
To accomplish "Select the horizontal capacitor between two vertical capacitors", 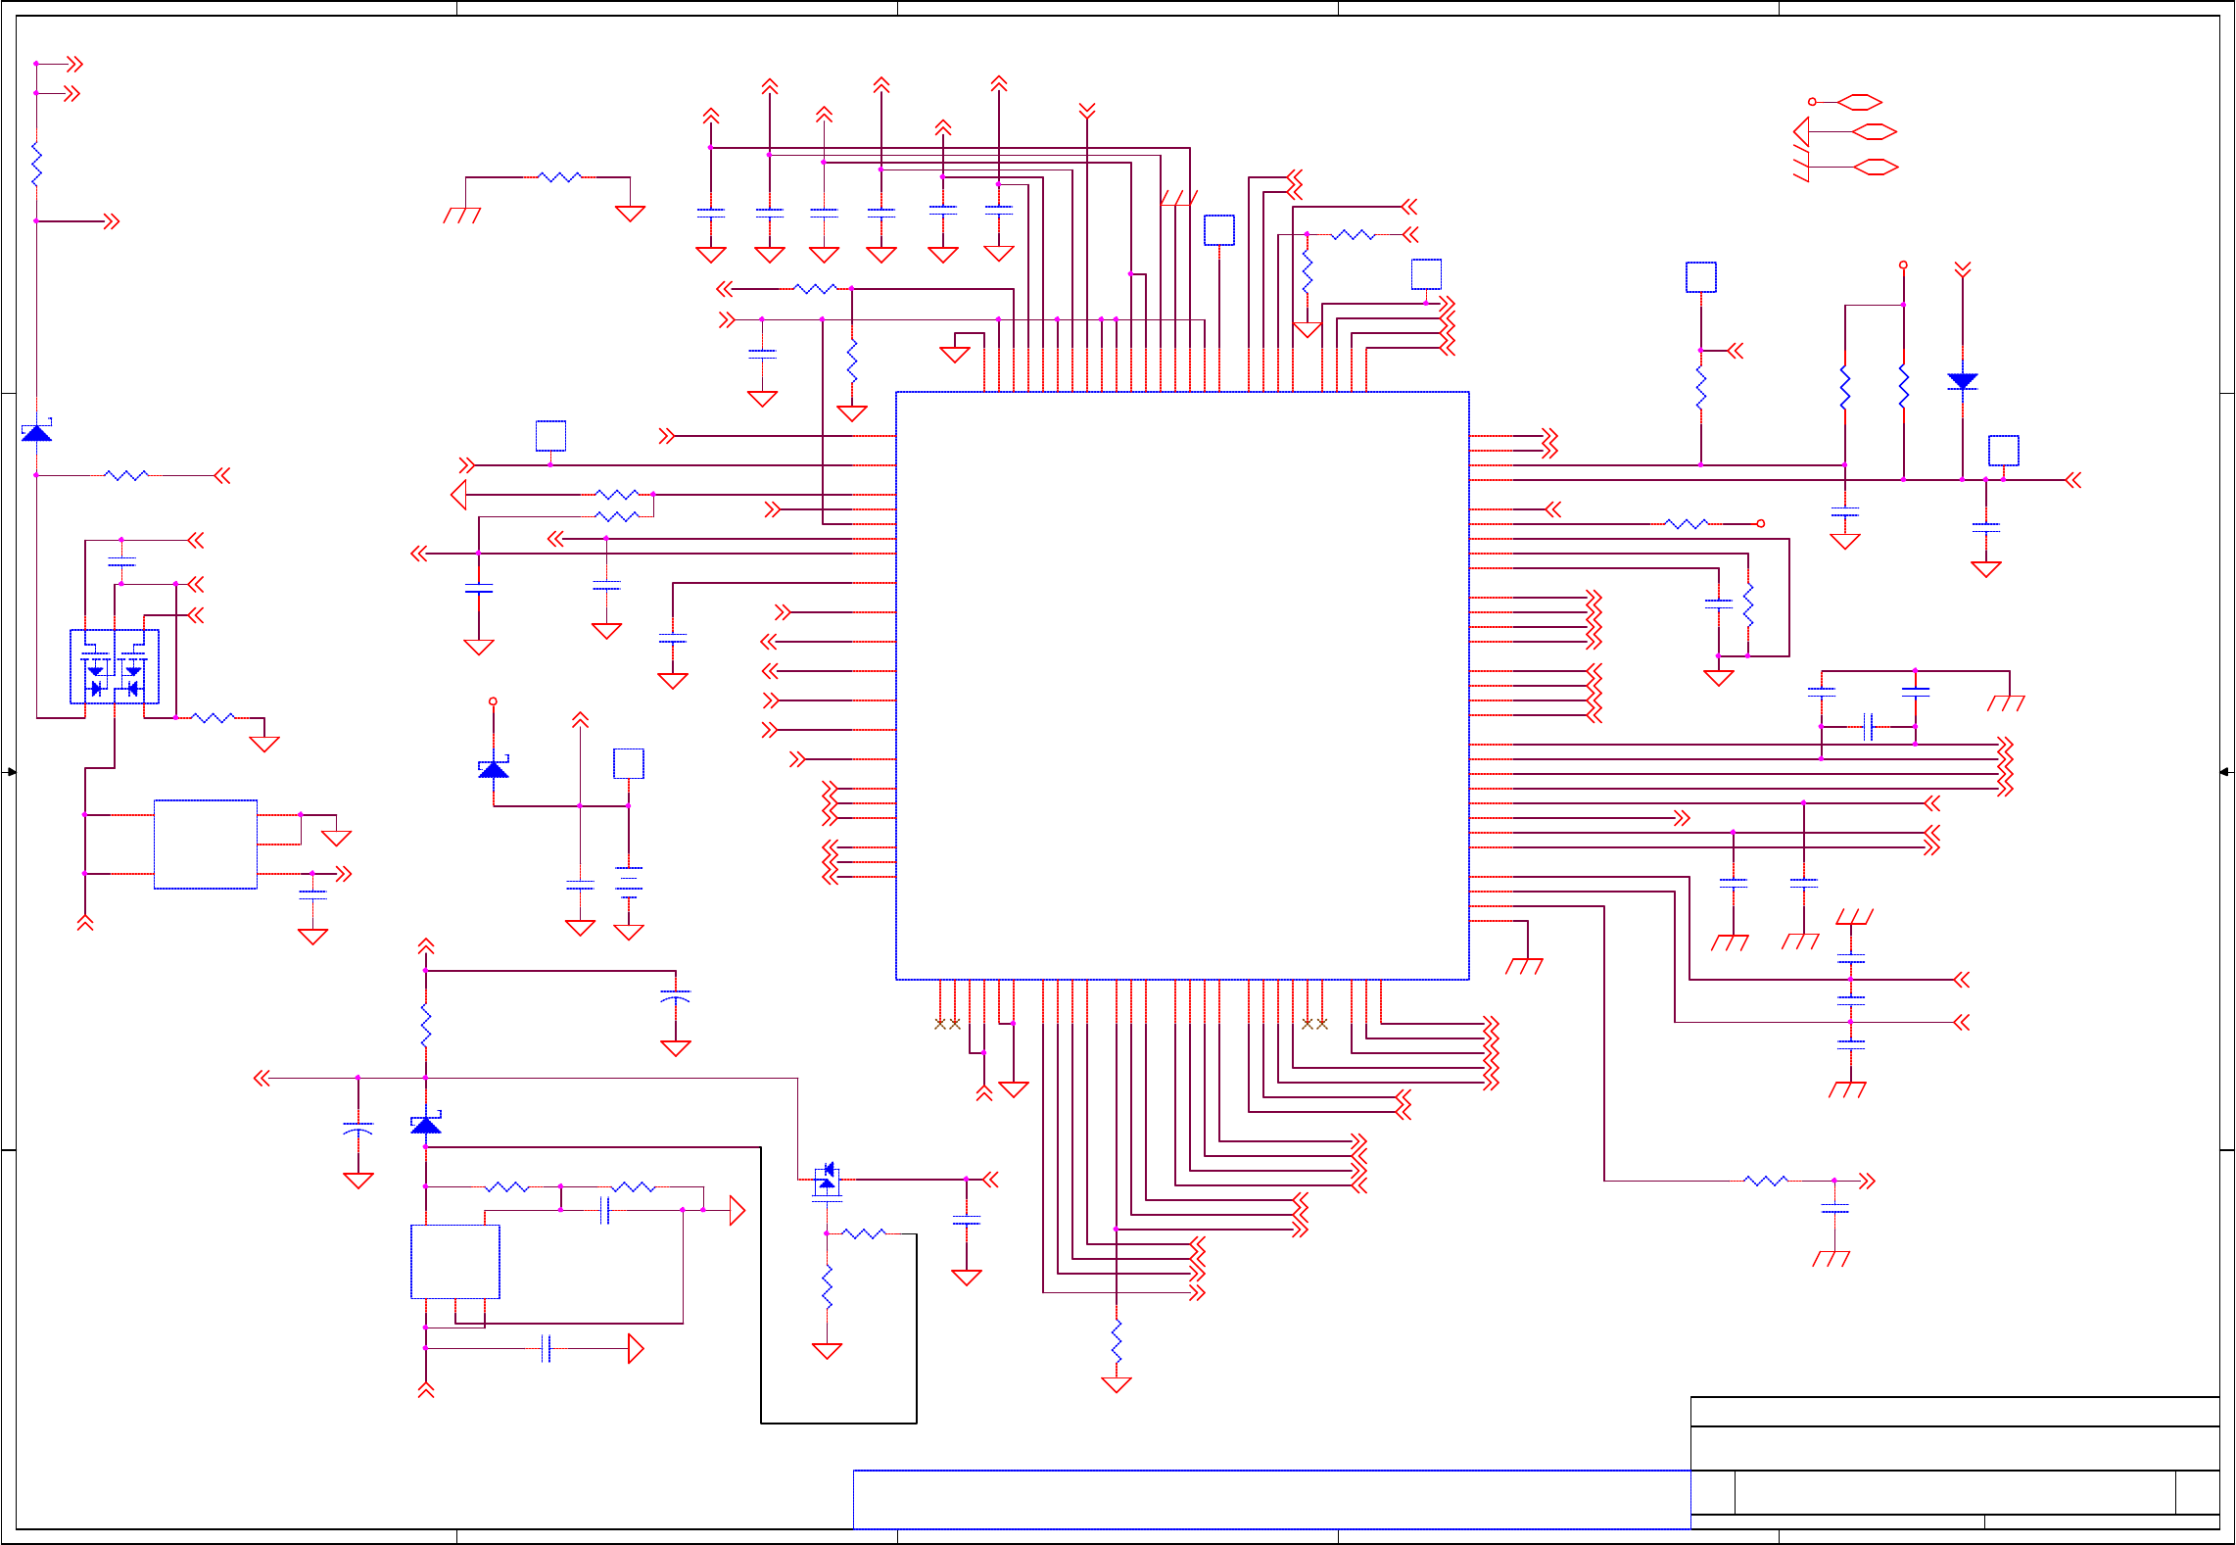I will [x=1869, y=727].
